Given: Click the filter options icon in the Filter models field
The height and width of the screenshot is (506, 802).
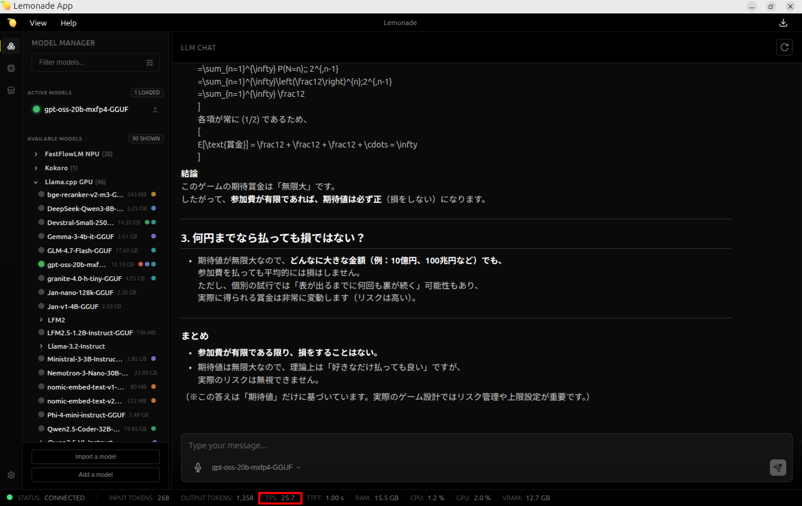Looking at the screenshot, I should 149,62.
